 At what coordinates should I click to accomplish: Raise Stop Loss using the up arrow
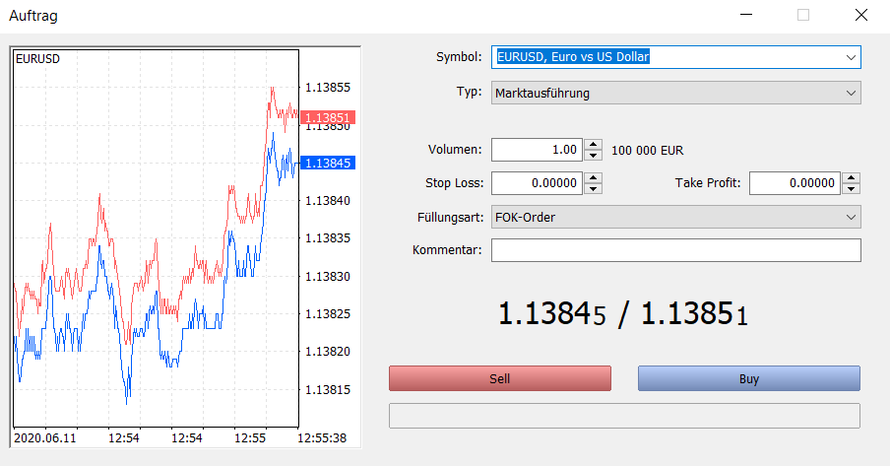pos(593,177)
